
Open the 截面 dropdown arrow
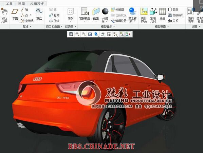(x=96, y=21)
